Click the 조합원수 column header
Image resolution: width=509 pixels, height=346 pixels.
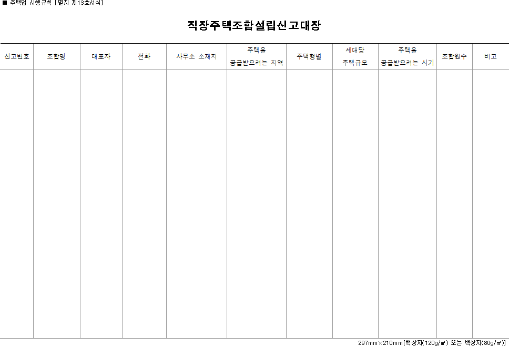454,55
